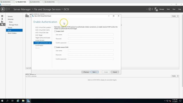Click the Previous button in wizard
Viewport: 183px width, 103px height.
pyautogui.click(x=85, y=72)
